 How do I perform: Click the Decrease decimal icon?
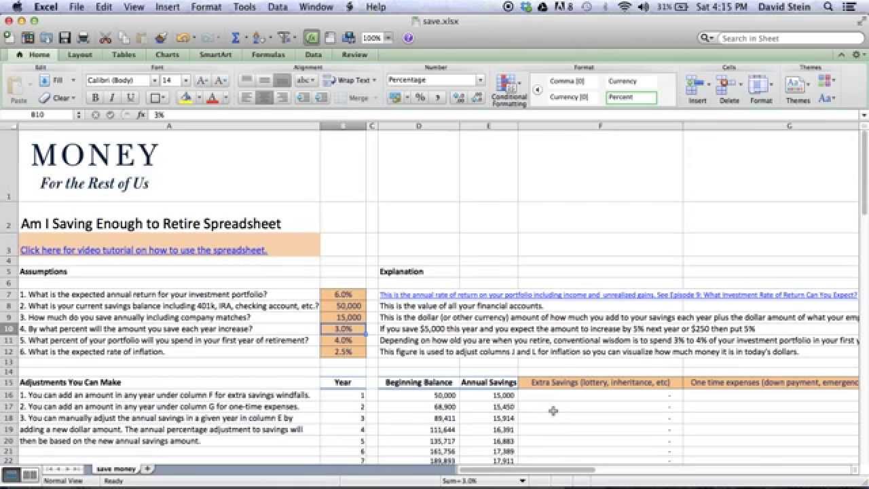coord(477,98)
